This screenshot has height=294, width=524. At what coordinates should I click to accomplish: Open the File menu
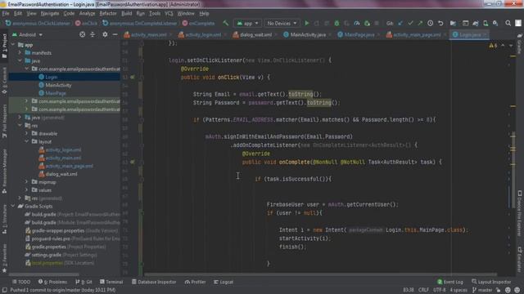[x=6, y=14]
